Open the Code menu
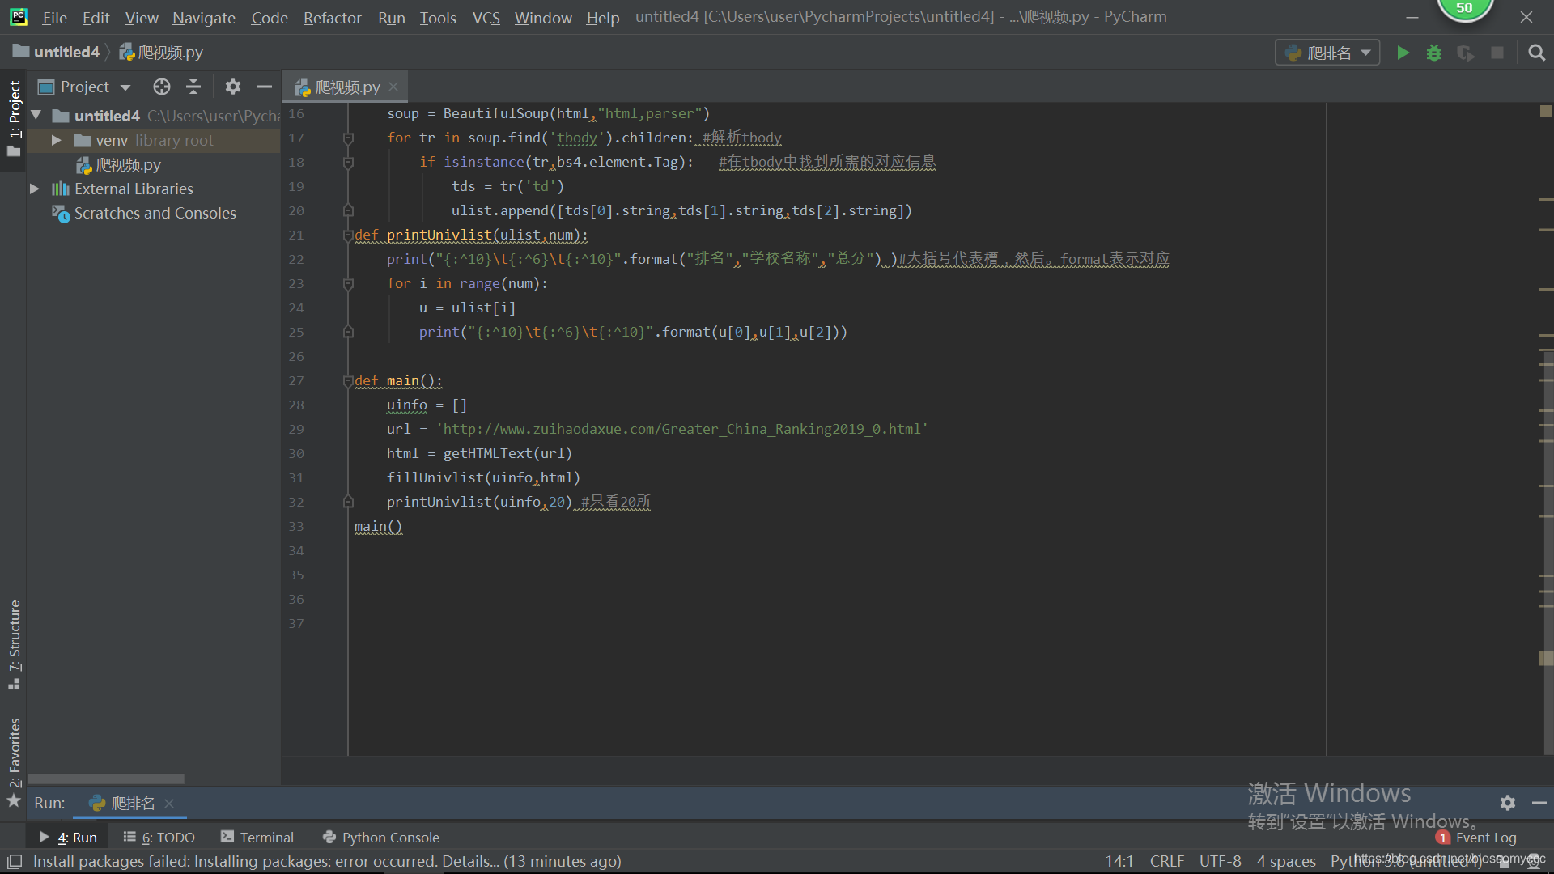Screen dimensions: 1554x874 tap(269, 17)
